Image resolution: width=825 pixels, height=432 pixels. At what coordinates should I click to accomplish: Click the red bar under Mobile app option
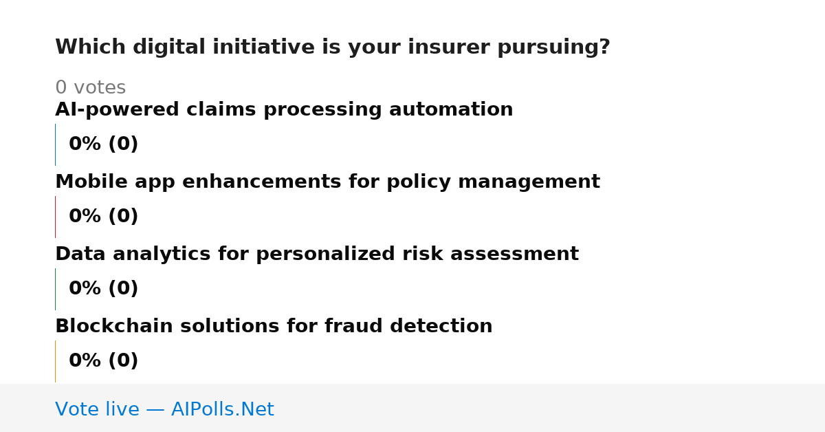55,217
